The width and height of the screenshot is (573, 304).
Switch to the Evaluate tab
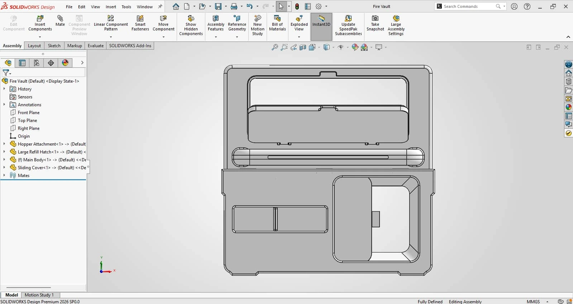click(96, 46)
